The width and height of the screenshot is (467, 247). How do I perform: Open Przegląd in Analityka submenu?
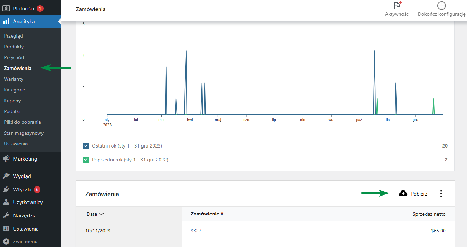[14, 36]
